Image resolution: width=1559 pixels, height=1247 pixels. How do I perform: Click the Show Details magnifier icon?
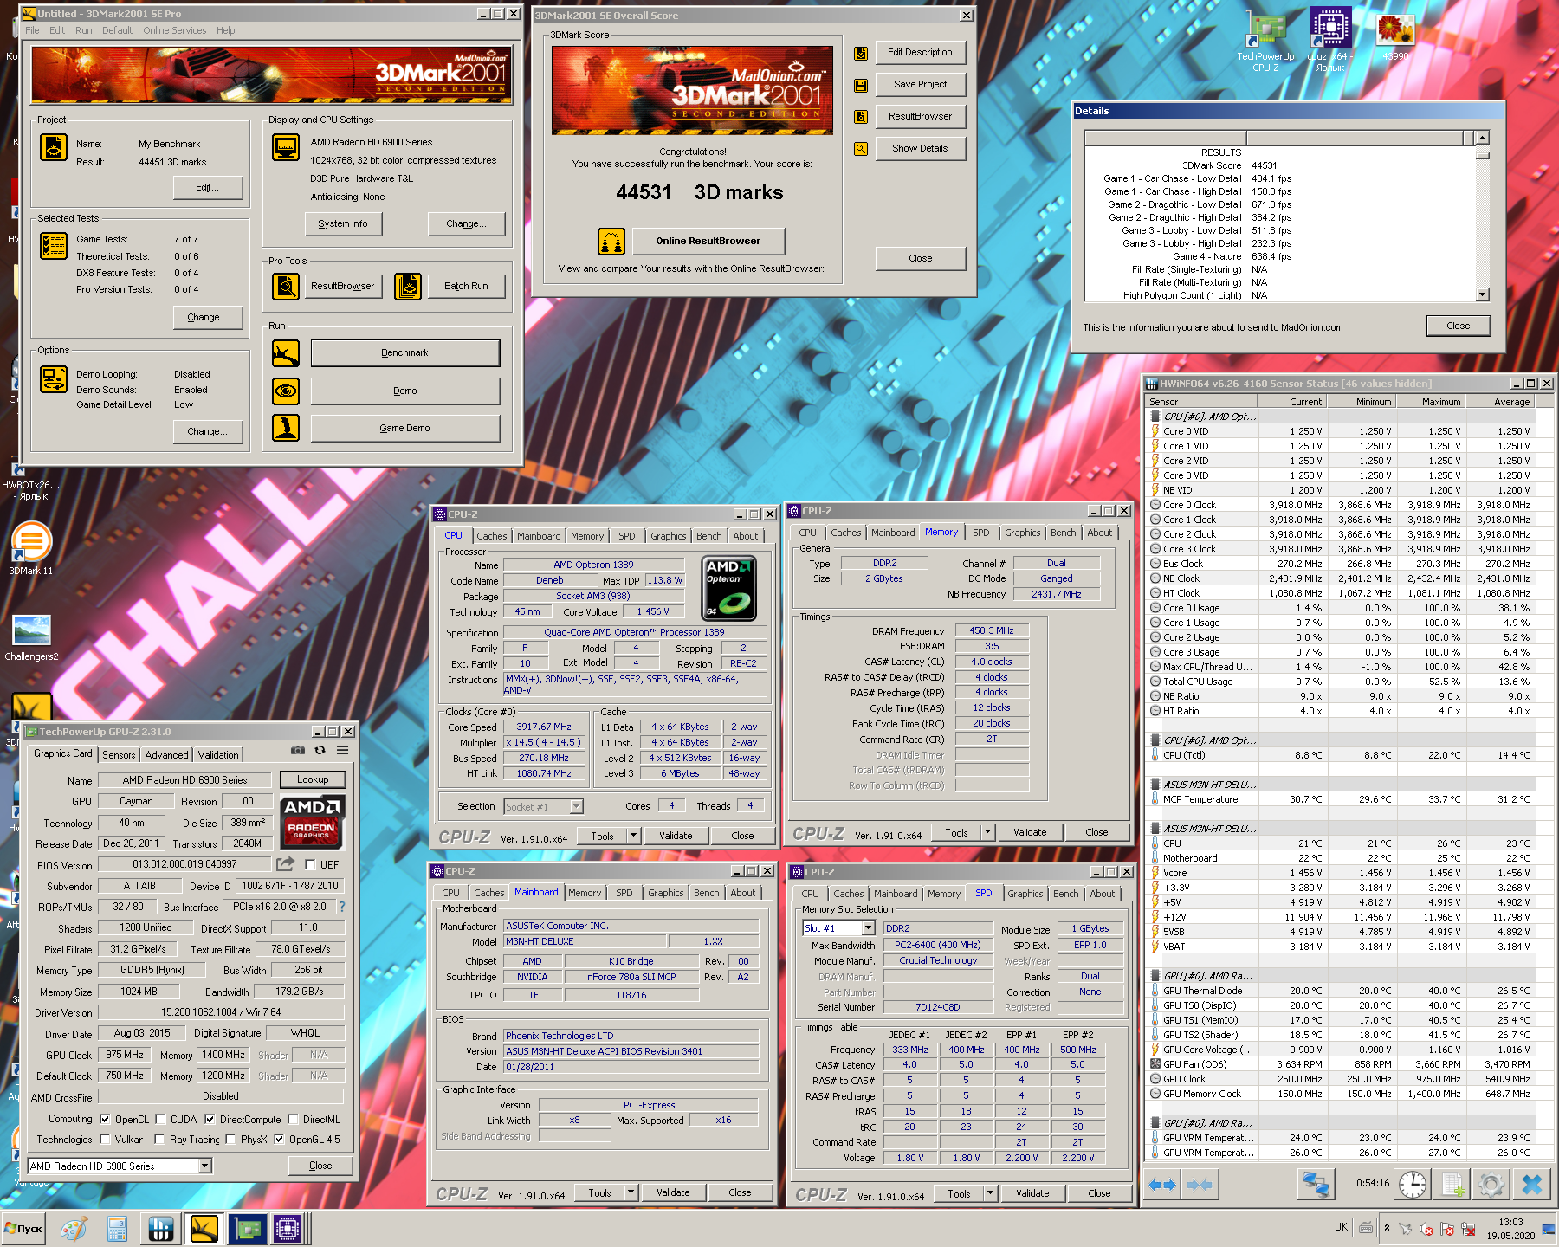[861, 149]
